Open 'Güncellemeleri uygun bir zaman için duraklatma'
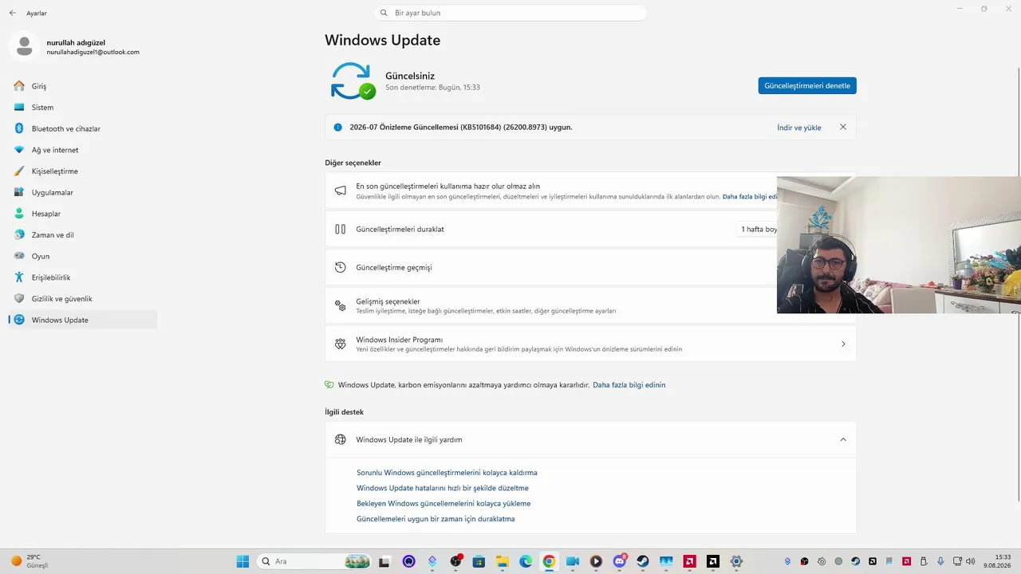The width and height of the screenshot is (1021, 574). 436,519
